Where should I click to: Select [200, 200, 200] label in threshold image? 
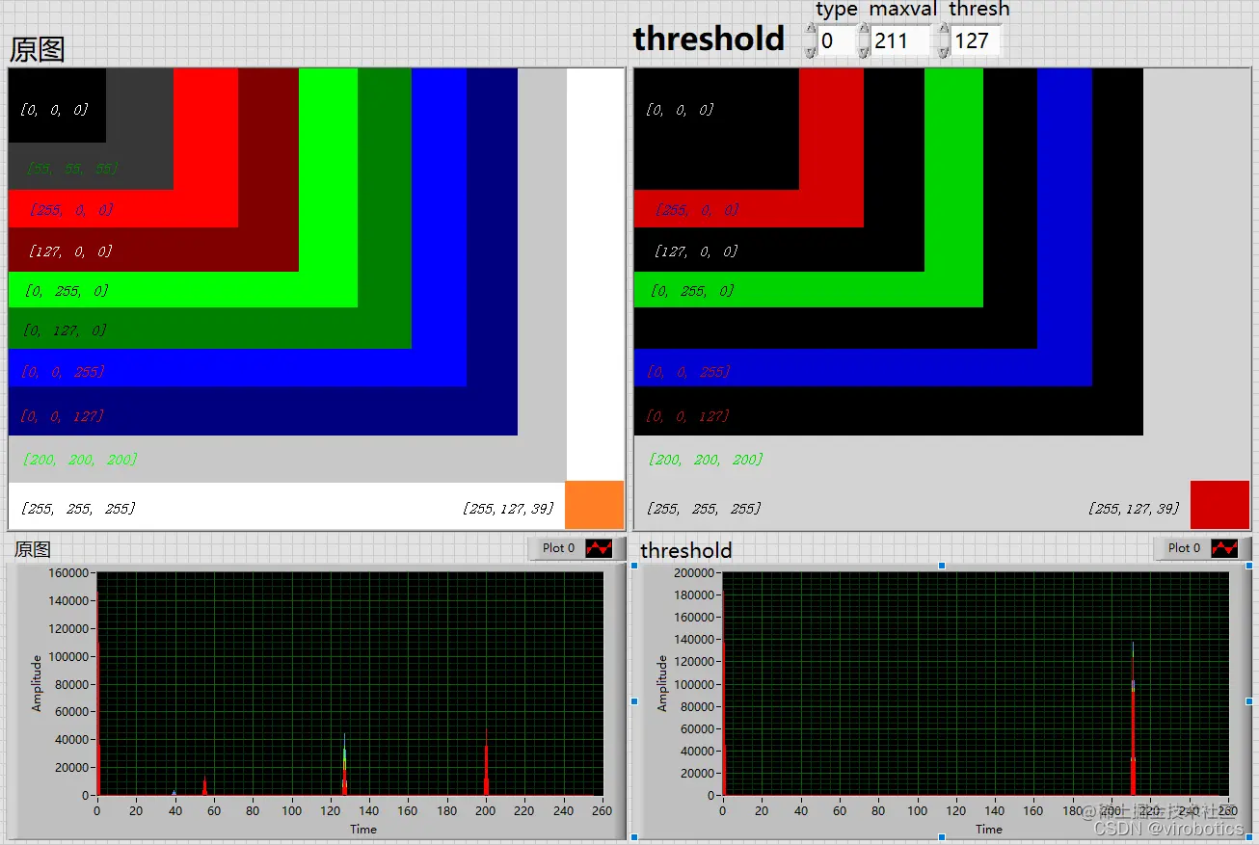coord(705,460)
